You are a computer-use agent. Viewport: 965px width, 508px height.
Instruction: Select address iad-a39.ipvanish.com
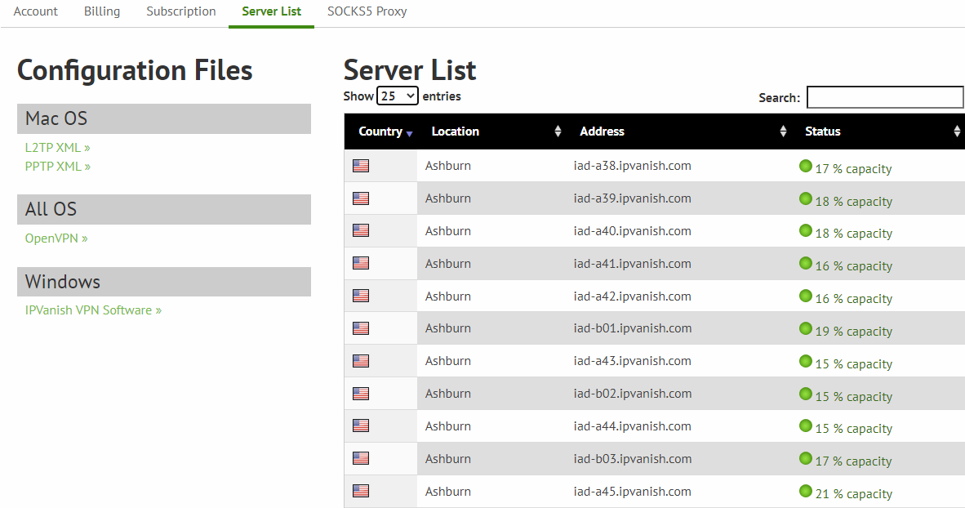632,198
